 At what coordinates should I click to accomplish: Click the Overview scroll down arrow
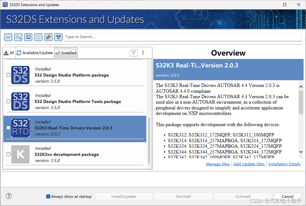pyautogui.click(x=301, y=152)
